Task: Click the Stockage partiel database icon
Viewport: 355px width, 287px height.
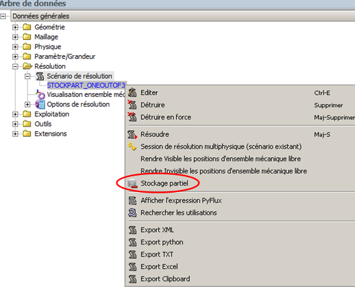Action: pyautogui.click(x=132, y=183)
